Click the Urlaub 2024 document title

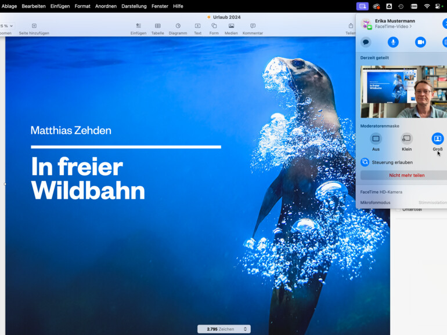[226, 17]
